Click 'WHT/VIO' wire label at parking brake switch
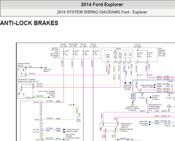The width and height of the screenshot is (175, 141). tap(32, 74)
